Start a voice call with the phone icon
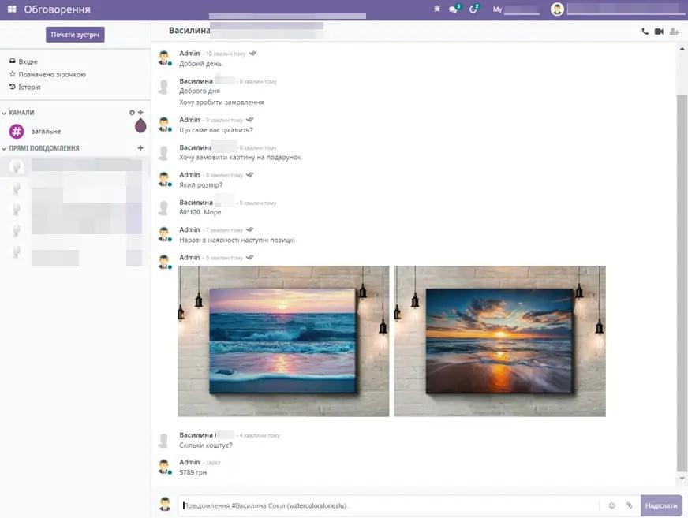The image size is (688, 518). point(643,32)
